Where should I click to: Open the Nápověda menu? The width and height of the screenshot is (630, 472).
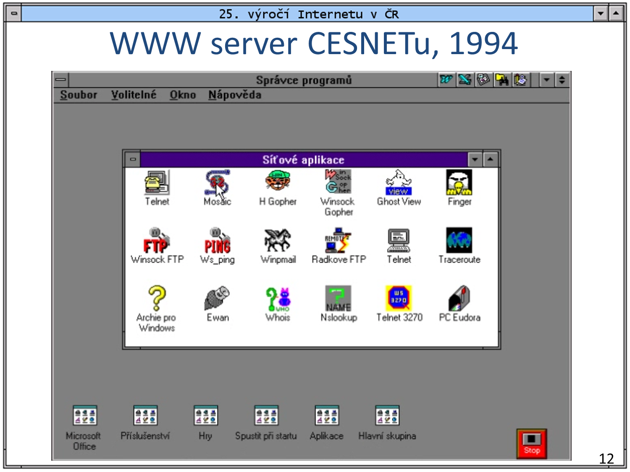[x=235, y=95]
